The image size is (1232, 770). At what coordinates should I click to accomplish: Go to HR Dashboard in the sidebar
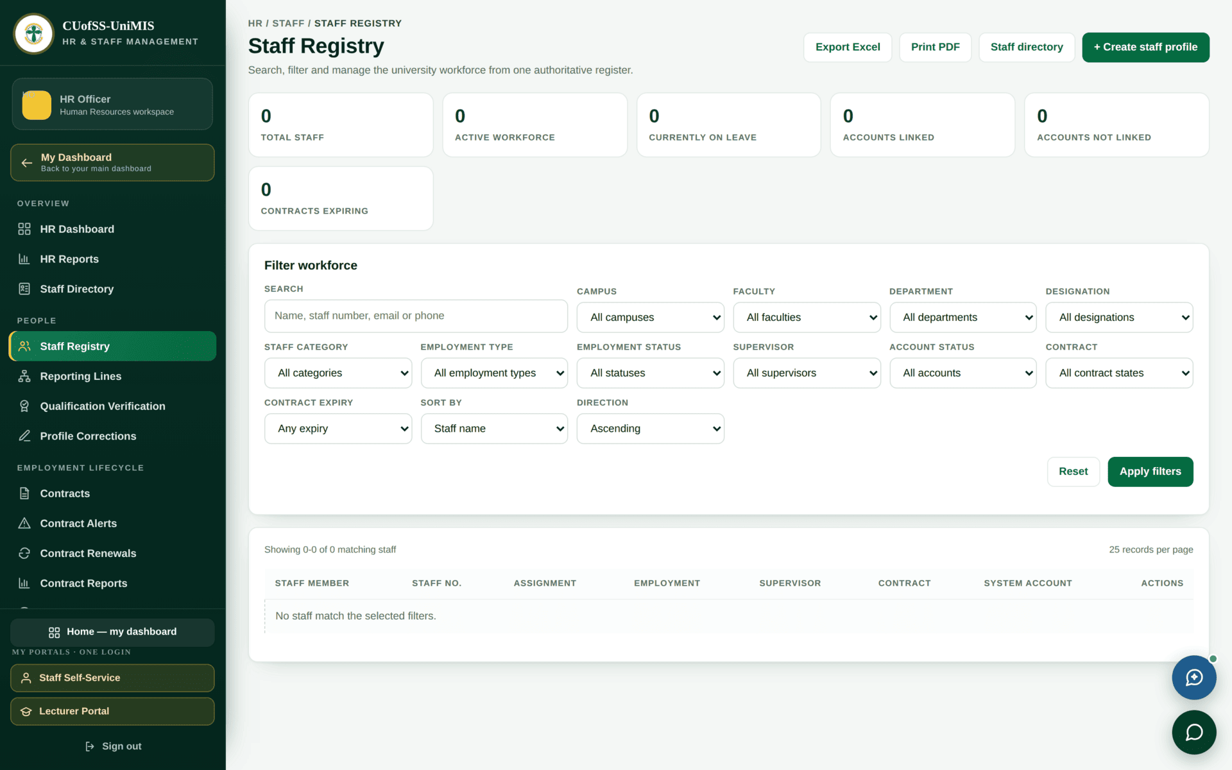112,229
